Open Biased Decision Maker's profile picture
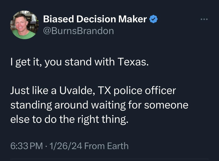219x161 pixels. click(x=24, y=25)
